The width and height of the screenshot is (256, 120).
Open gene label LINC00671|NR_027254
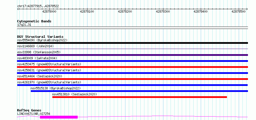tap(34, 114)
